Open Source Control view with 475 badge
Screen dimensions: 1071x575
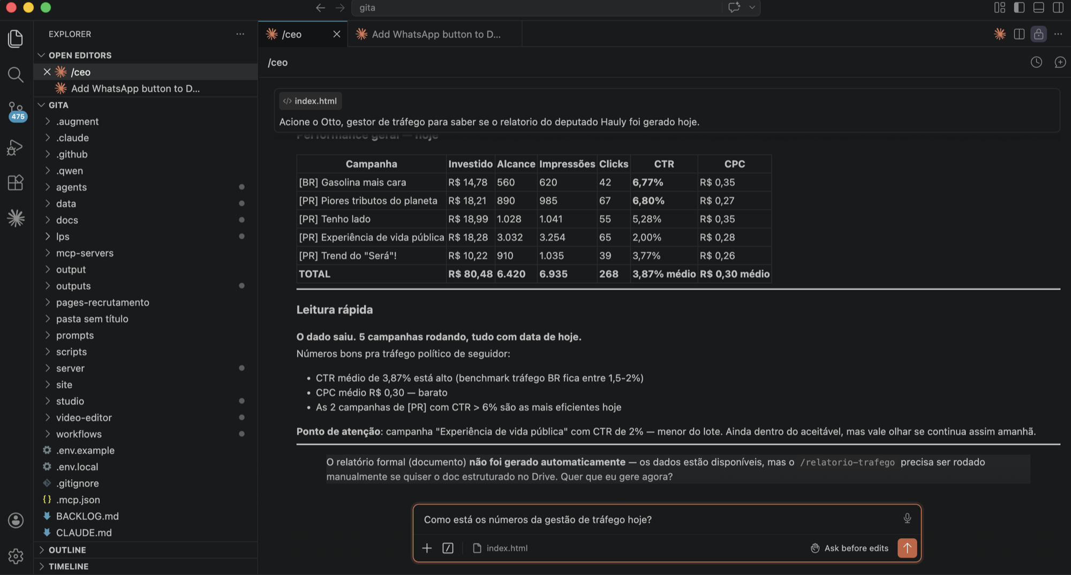click(x=16, y=111)
